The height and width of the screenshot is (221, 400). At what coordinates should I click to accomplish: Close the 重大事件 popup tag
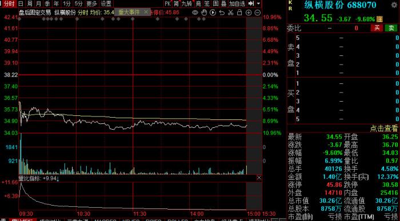click(146, 12)
